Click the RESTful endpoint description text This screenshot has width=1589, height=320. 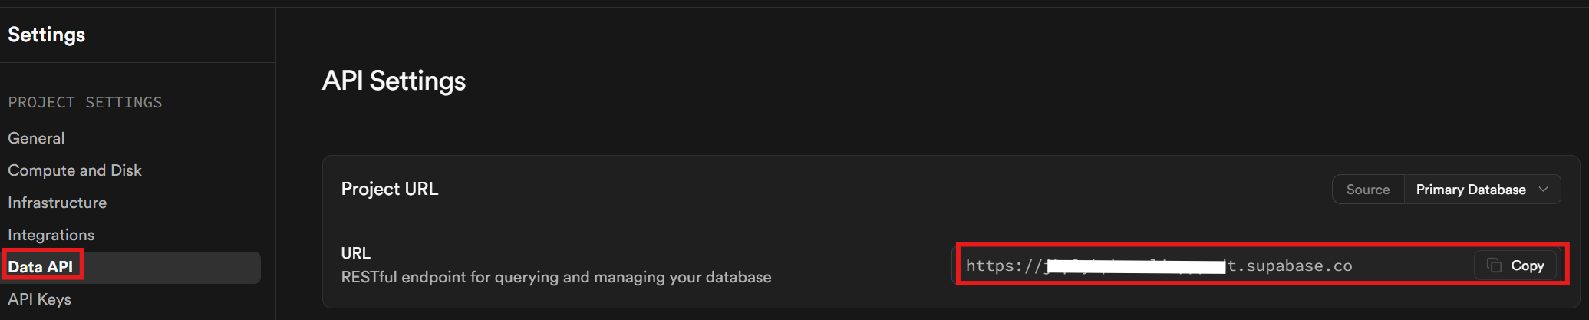click(555, 277)
